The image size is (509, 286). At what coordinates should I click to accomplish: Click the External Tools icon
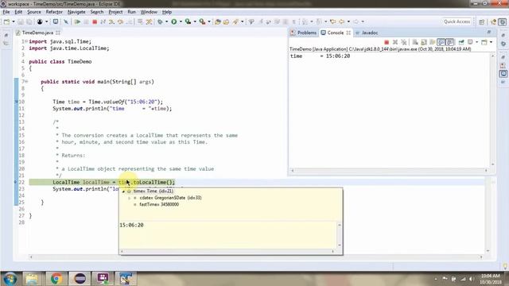pyautogui.click(x=202, y=21)
